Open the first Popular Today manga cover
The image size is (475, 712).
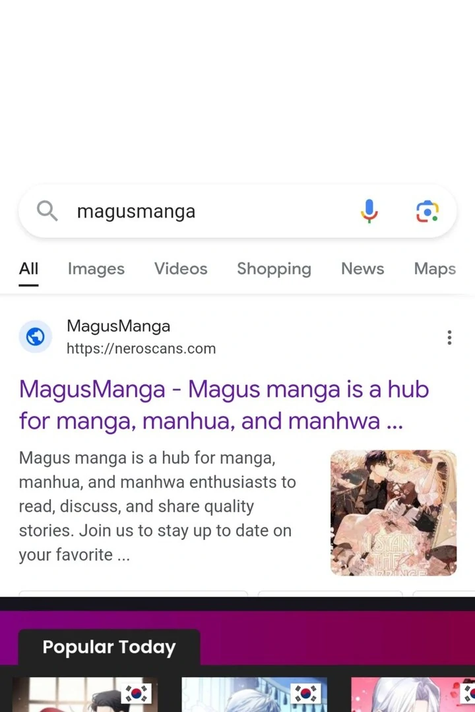tap(84, 695)
